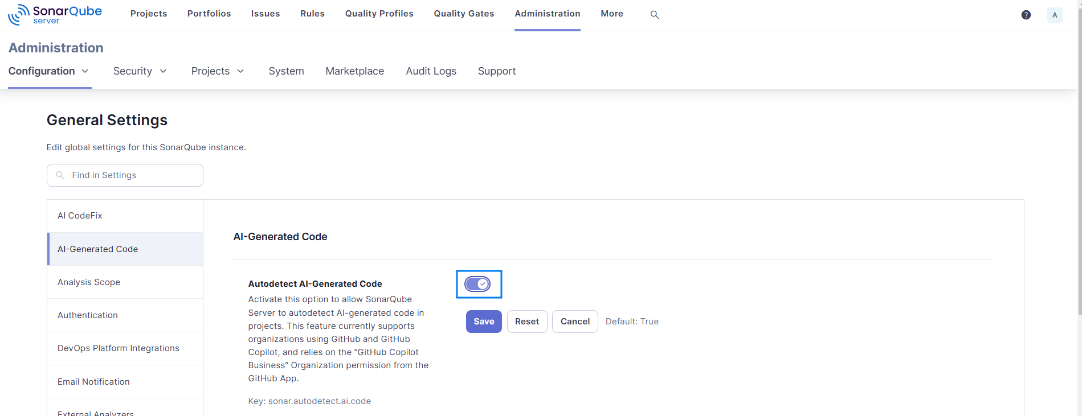Viewport: 1082px width, 416px height.
Task: Select Analysis Scope settings category
Action: coord(125,282)
